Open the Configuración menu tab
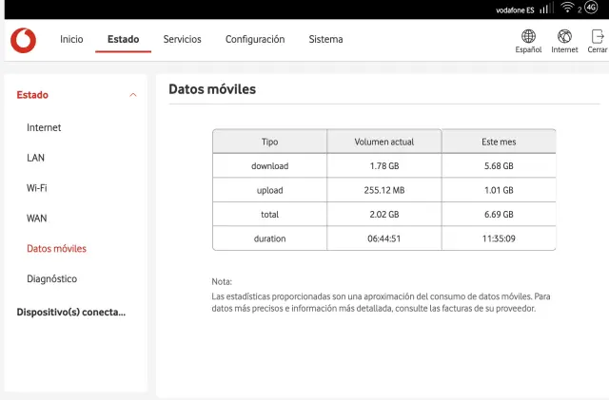The image size is (609, 400). tap(254, 40)
